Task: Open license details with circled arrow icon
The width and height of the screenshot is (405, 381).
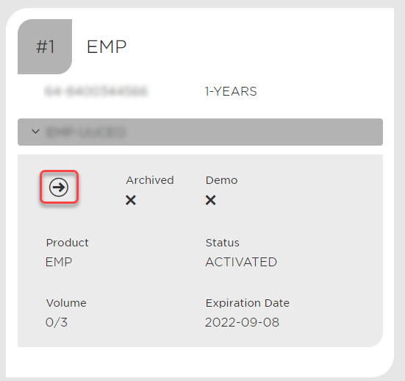Action: point(59,187)
